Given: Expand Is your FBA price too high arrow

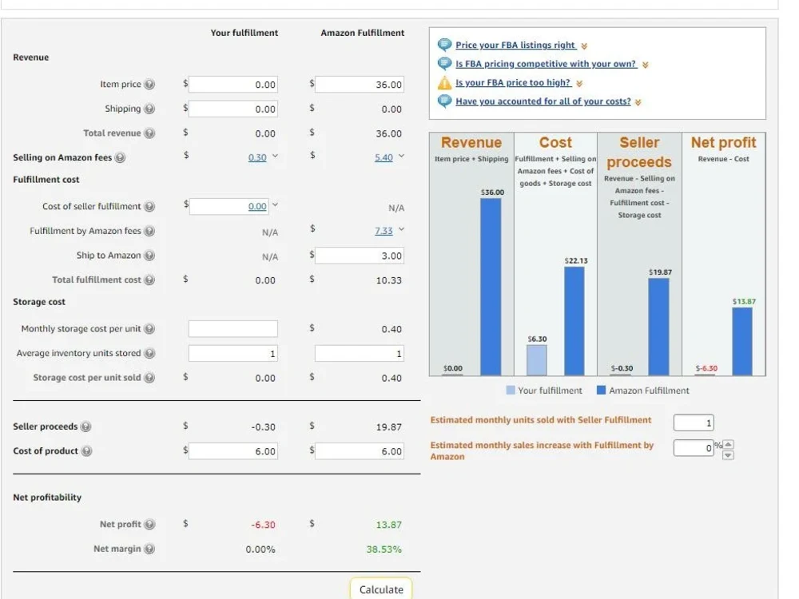Looking at the screenshot, I should (578, 84).
